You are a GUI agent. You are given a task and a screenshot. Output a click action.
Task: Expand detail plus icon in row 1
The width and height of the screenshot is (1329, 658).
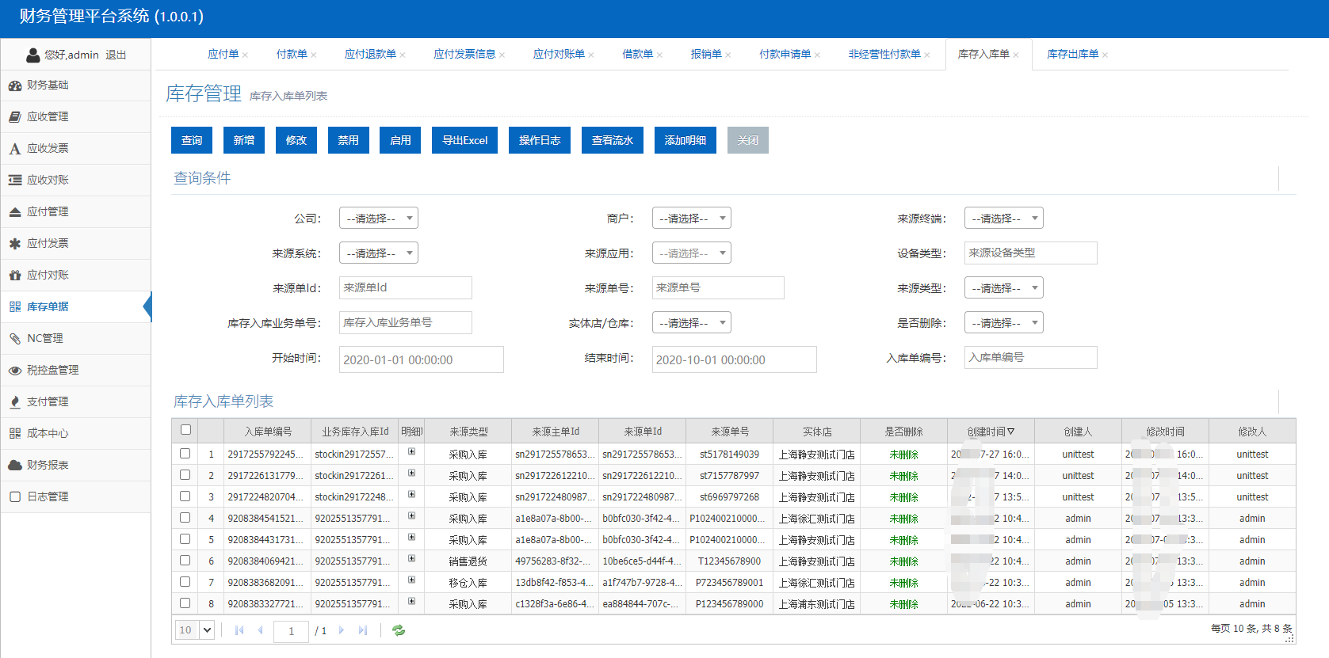(411, 452)
